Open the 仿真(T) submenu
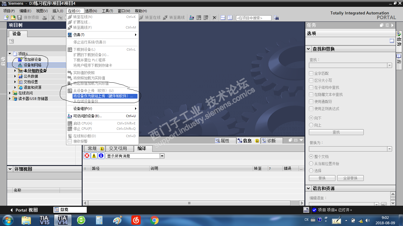This screenshot has width=403, height=226. point(102,35)
